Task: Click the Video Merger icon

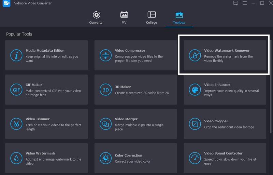Action: point(105,124)
